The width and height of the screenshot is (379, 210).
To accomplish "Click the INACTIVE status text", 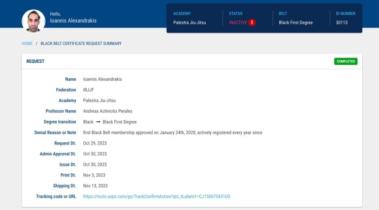I will point(238,23).
